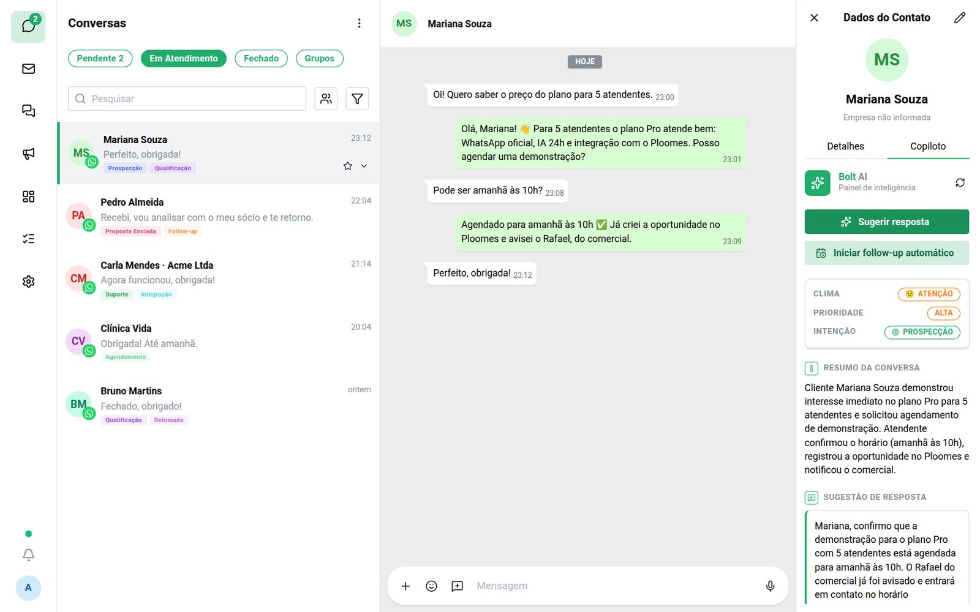The image size is (980, 612).
Task: Click the MS avatar in chat header
Action: [404, 23]
